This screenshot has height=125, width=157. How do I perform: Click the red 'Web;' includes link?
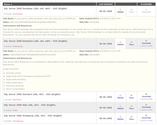click(x=15, y=110)
